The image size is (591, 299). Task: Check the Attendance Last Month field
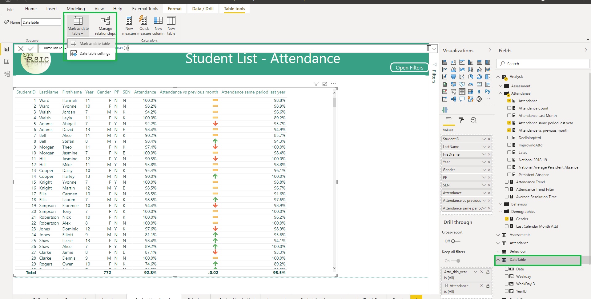[x=509, y=116]
